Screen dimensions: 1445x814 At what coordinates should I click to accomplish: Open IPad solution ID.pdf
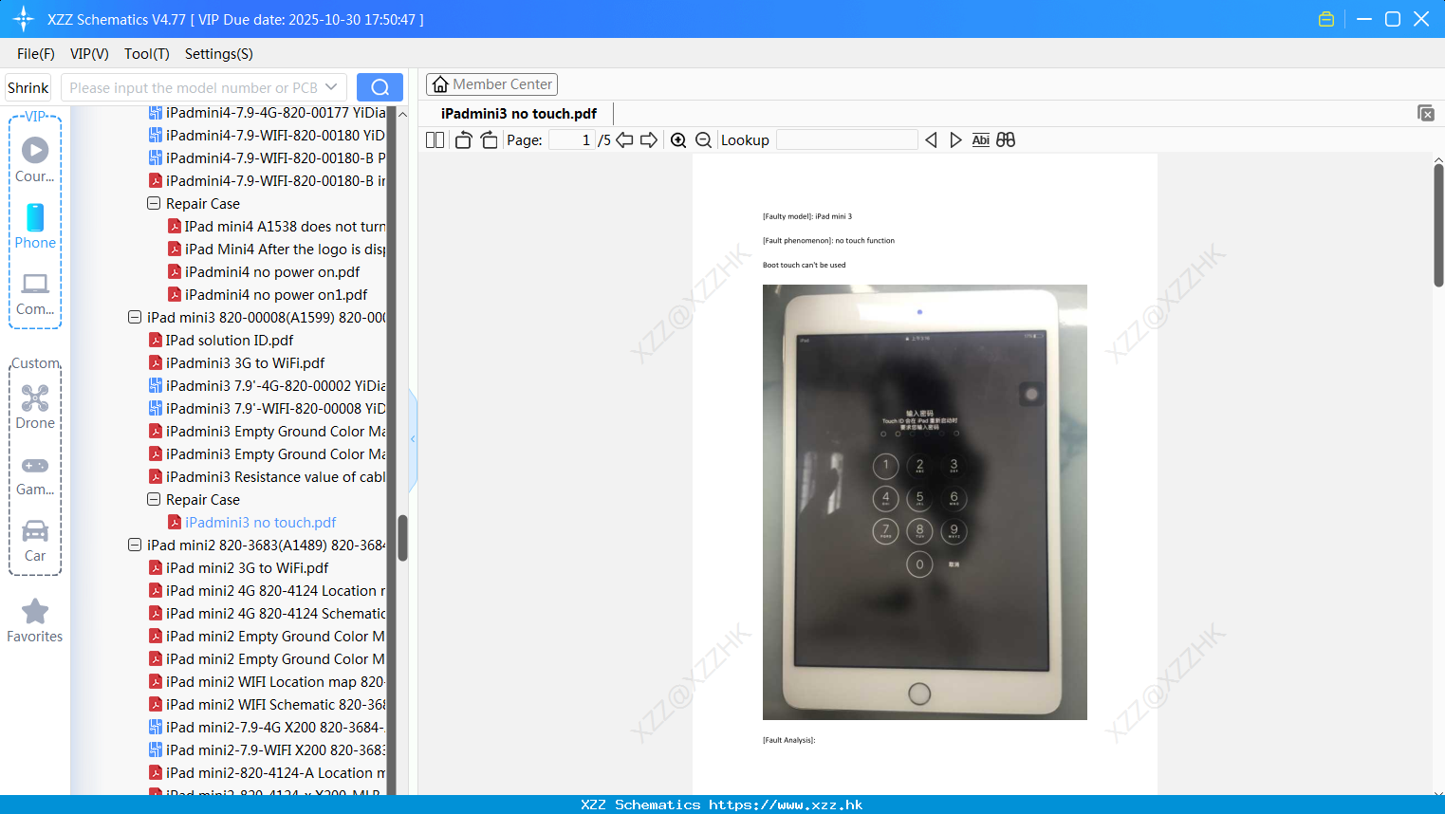pos(221,341)
